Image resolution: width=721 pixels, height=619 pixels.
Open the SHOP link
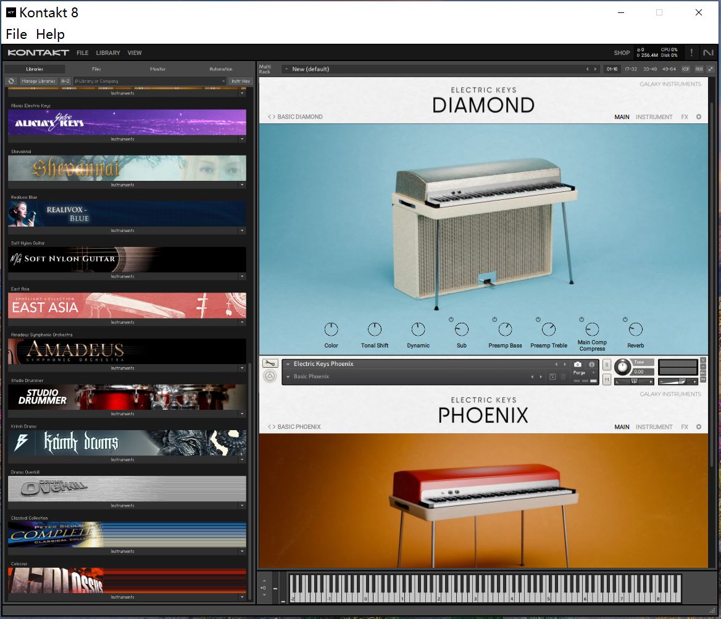click(622, 53)
